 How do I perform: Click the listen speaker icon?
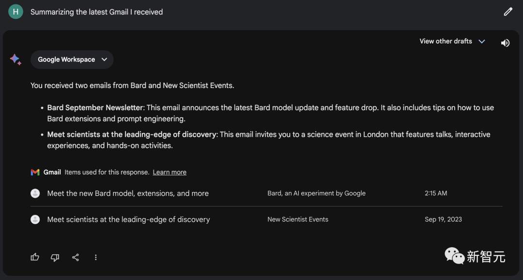(505, 43)
